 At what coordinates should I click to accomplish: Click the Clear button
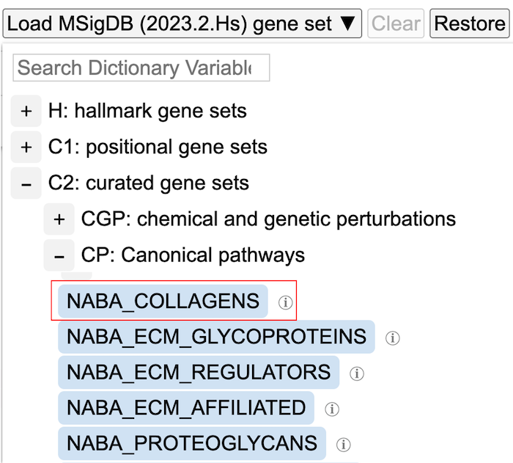[396, 23]
